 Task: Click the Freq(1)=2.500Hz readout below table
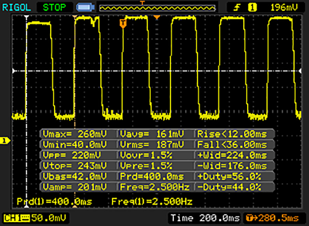152,201
